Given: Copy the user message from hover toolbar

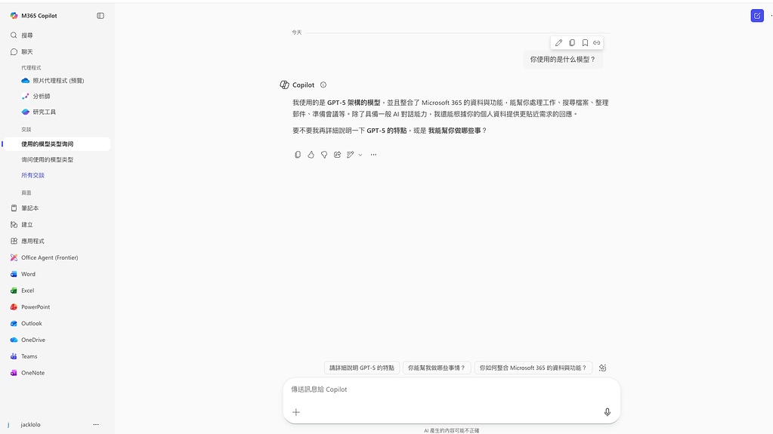Looking at the screenshot, I should click(x=572, y=43).
